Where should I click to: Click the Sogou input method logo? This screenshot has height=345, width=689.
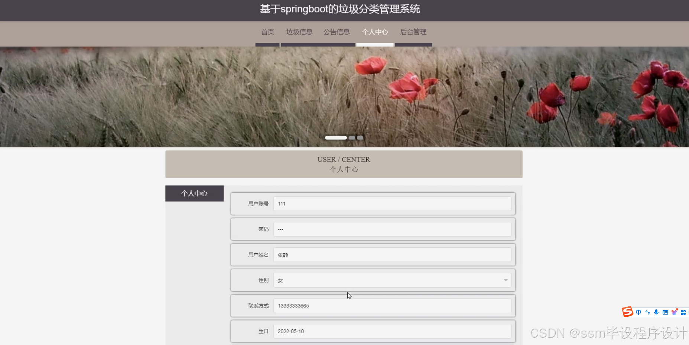point(628,312)
